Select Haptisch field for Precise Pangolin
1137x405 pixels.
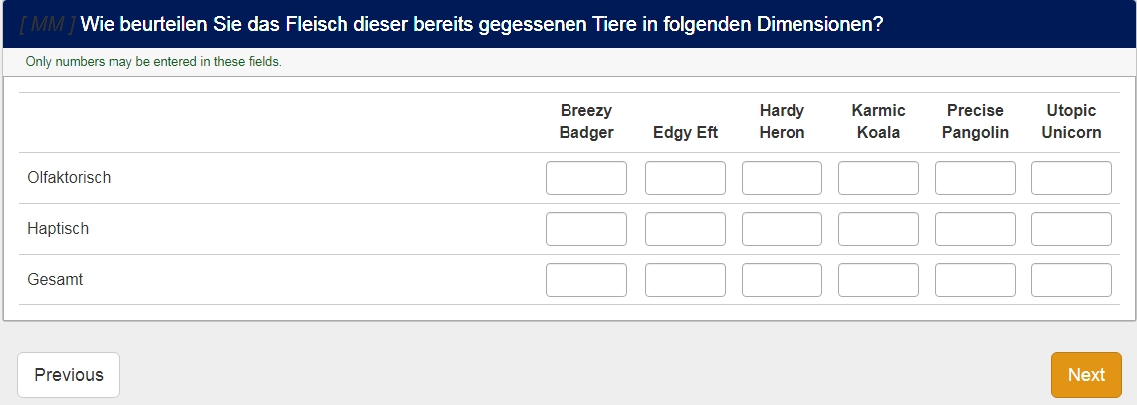point(975,229)
